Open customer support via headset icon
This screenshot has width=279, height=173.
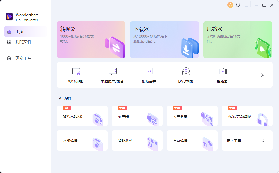pyautogui.click(x=238, y=5)
